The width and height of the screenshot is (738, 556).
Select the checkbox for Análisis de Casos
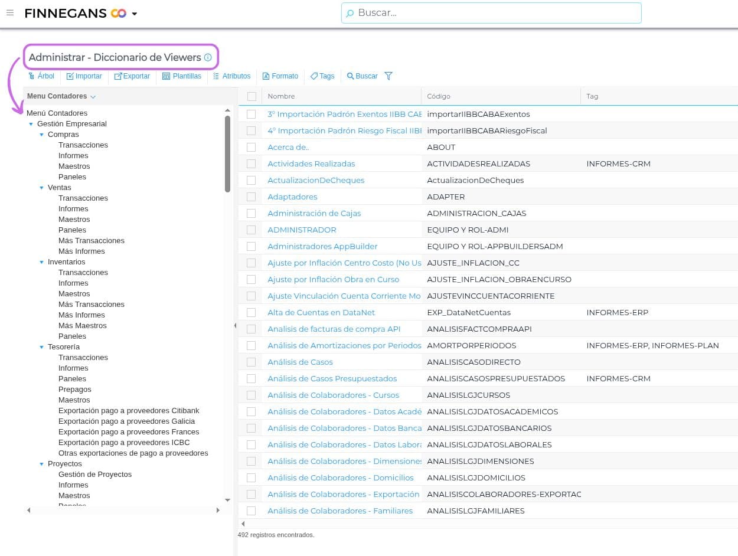click(x=252, y=362)
